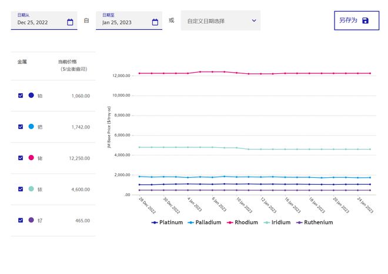Toggle Rhodium series in chart legend
The image size is (388, 274).
click(x=242, y=222)
